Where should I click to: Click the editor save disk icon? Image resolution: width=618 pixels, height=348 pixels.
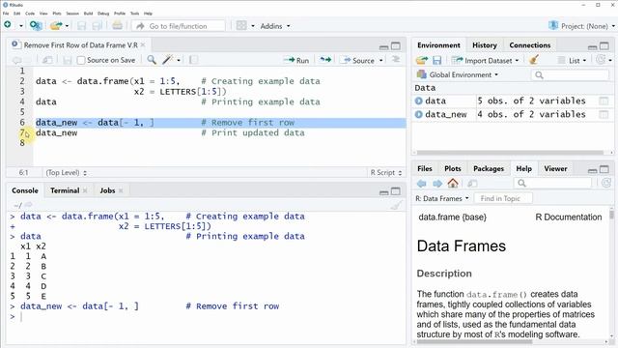click(67, 60)
